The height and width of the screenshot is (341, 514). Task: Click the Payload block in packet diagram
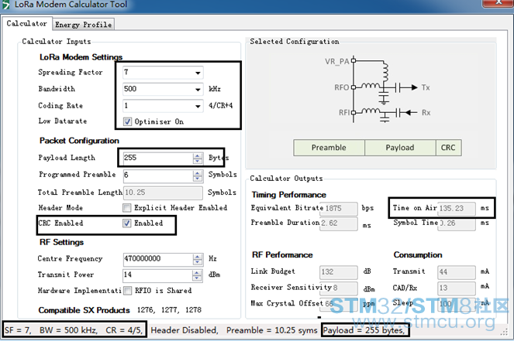click(x=400, y=148)
